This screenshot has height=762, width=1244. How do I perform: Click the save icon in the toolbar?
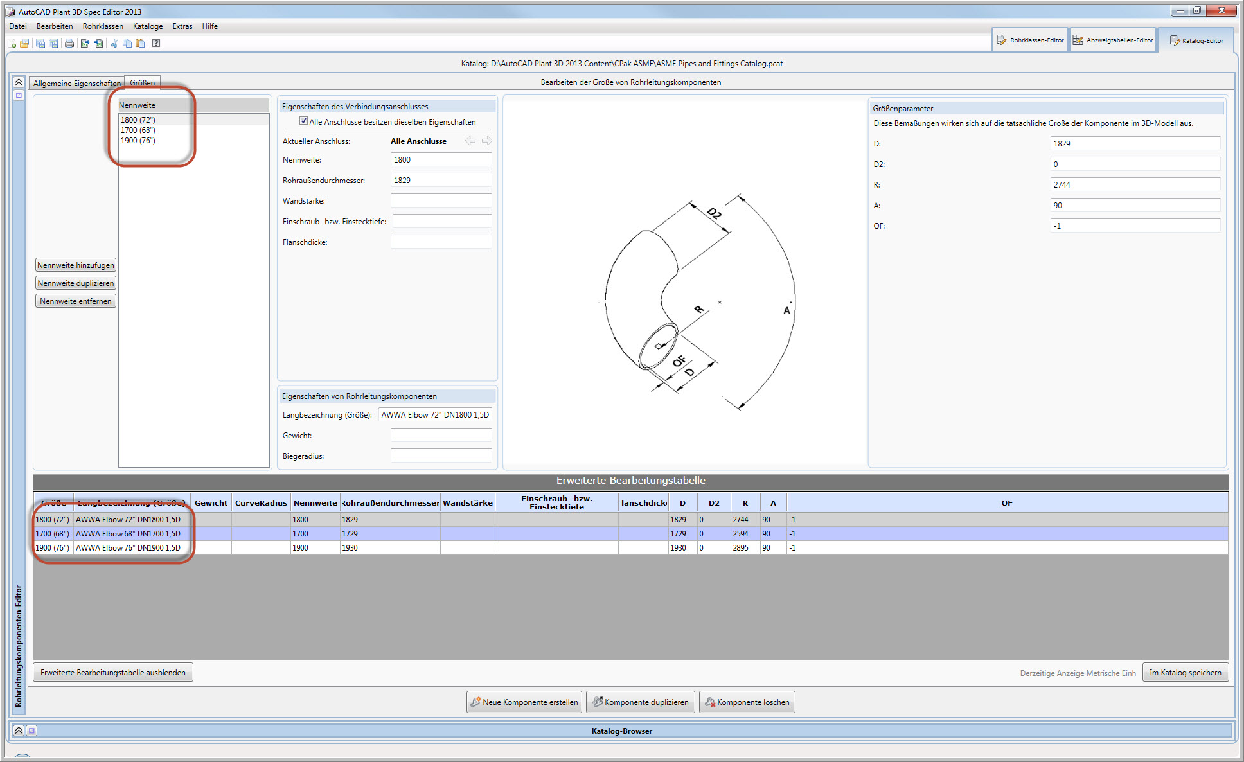tap(40, 43)
